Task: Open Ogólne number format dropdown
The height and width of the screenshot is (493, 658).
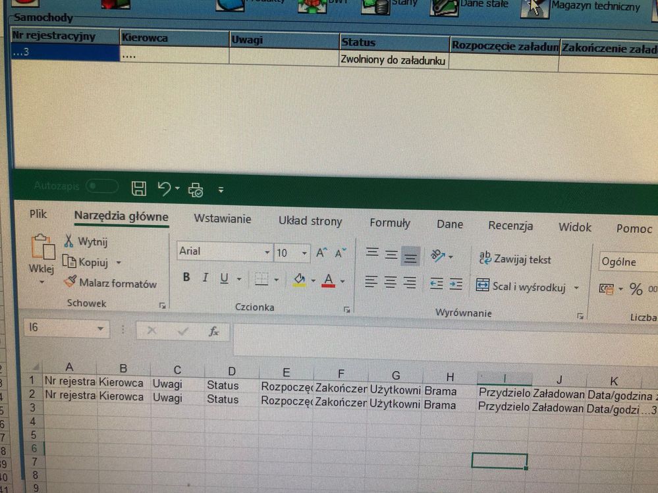Action: 628,262
